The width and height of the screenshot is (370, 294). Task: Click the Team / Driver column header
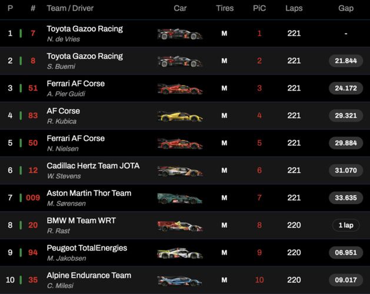(70, 8)
